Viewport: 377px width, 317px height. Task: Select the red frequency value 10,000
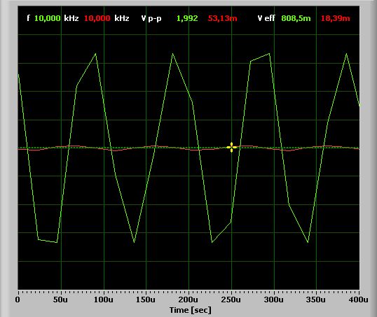[97, 18]
